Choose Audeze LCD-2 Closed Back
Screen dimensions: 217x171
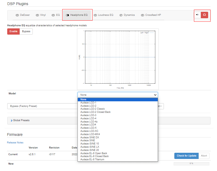click(118, 112)
